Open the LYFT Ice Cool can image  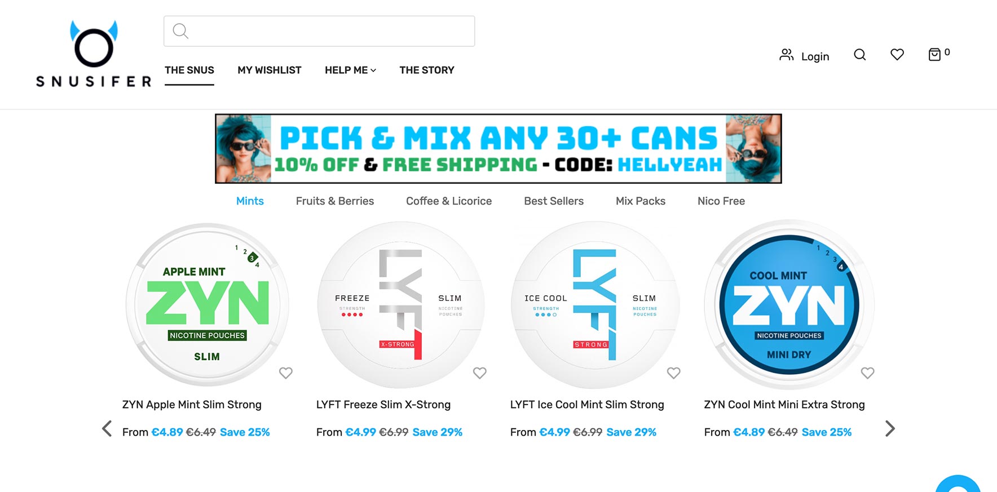[x=595, y=305]
